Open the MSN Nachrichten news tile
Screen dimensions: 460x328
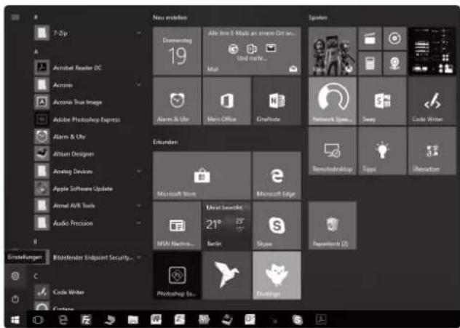177,225
